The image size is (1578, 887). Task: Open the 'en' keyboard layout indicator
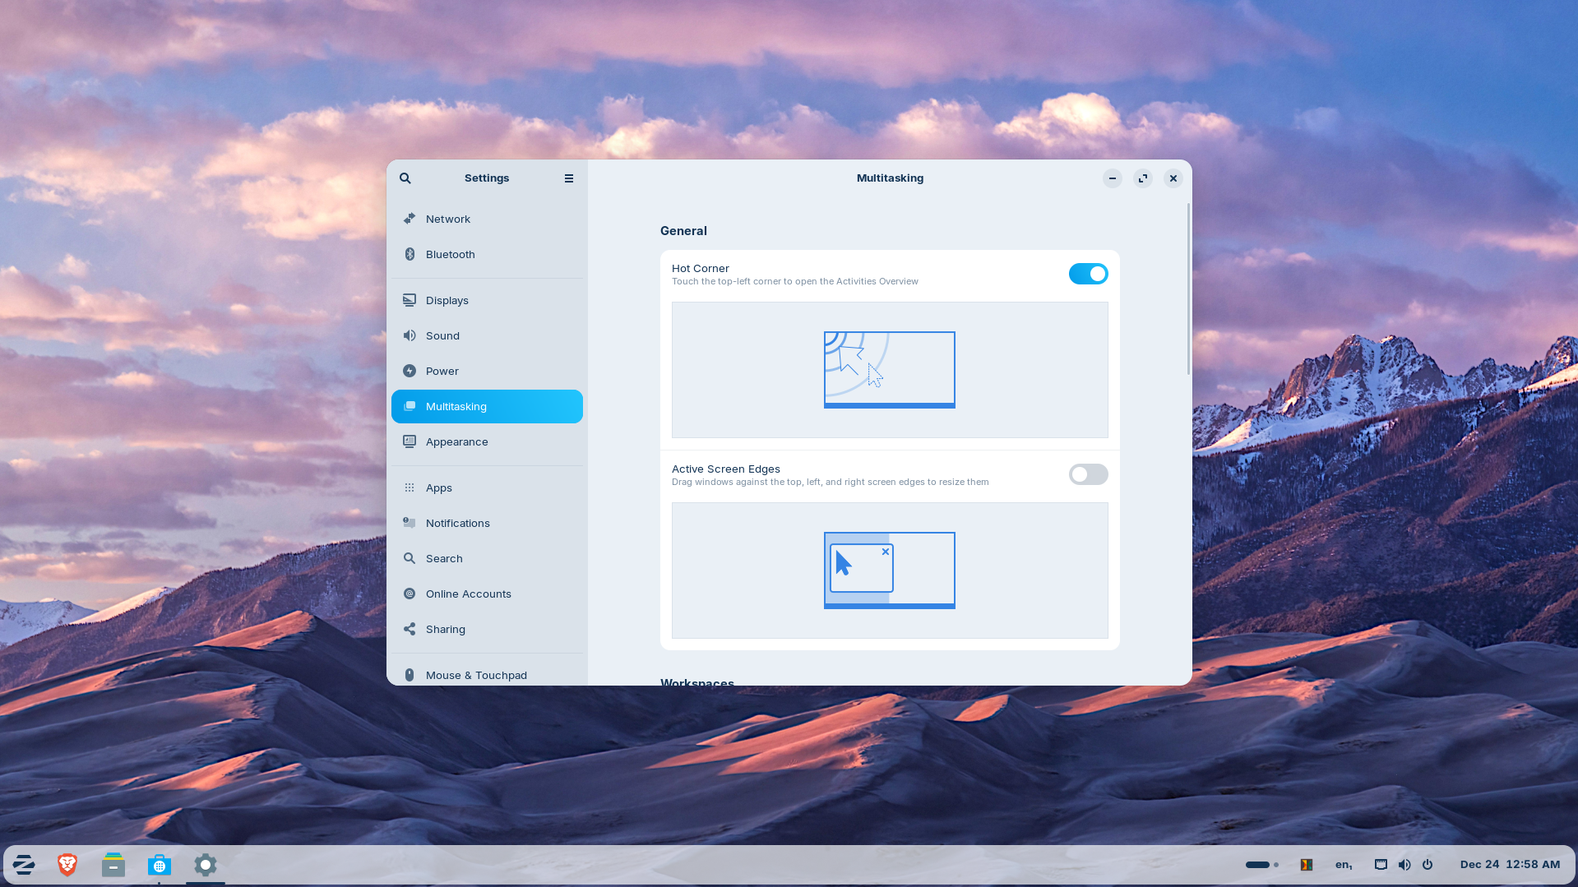[1344, 865]
